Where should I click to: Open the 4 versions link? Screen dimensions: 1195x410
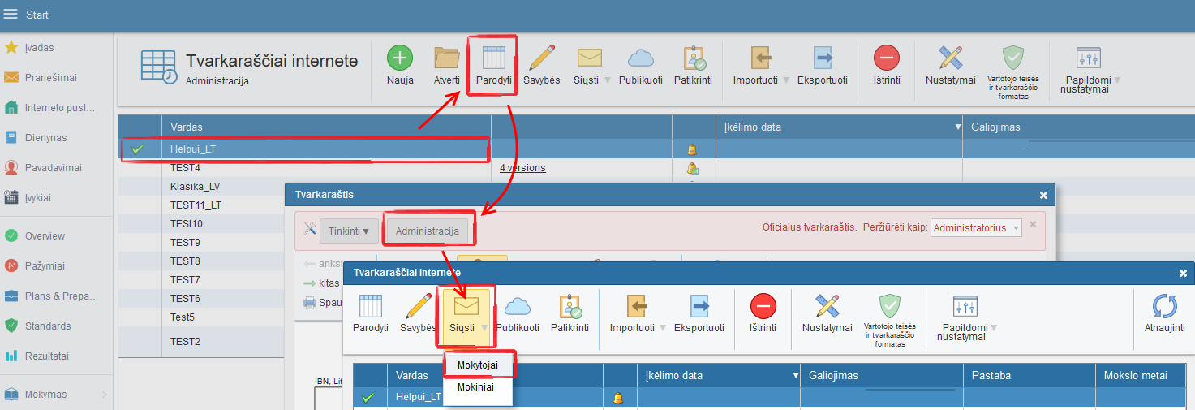522,168
